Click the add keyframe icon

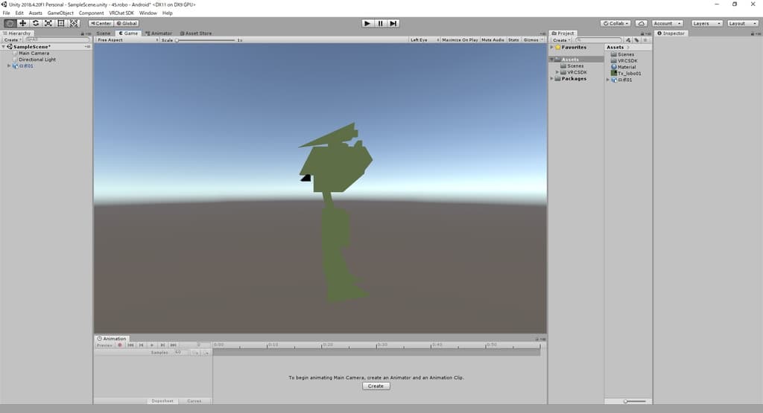[x=196, y=352]
